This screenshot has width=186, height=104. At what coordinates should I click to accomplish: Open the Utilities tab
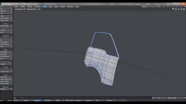[63, 7]
